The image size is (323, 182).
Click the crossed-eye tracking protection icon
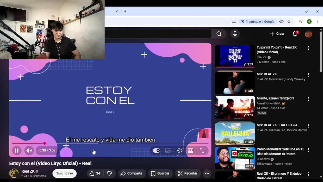281,21
